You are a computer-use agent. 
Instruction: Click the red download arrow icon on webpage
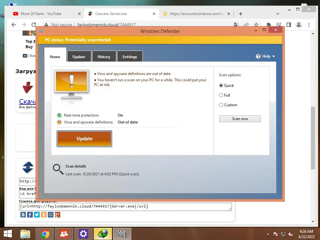point(28,88)
